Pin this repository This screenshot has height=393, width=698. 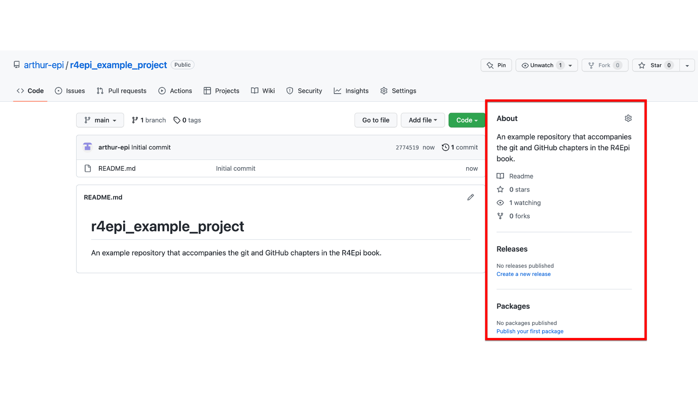pos(496,65)
